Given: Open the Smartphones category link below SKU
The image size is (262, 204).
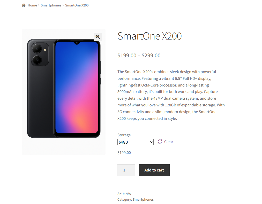Looking at the screenshot, I should (x=143, y=199).
